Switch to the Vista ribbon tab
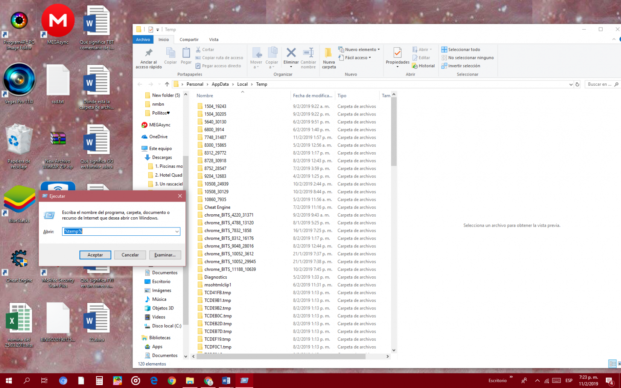Screen dimensions: 621x388 tap(214, 39)
